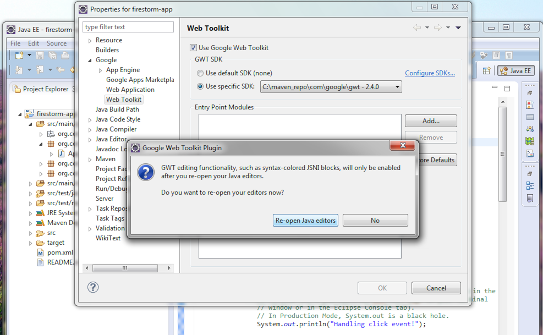Click the forward navigation arrow in Properties

pyautogui.click(x=438, y=28)
